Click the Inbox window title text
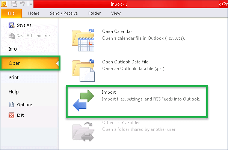The height and width of the screenshot is (150, 228). click(119, 4)
